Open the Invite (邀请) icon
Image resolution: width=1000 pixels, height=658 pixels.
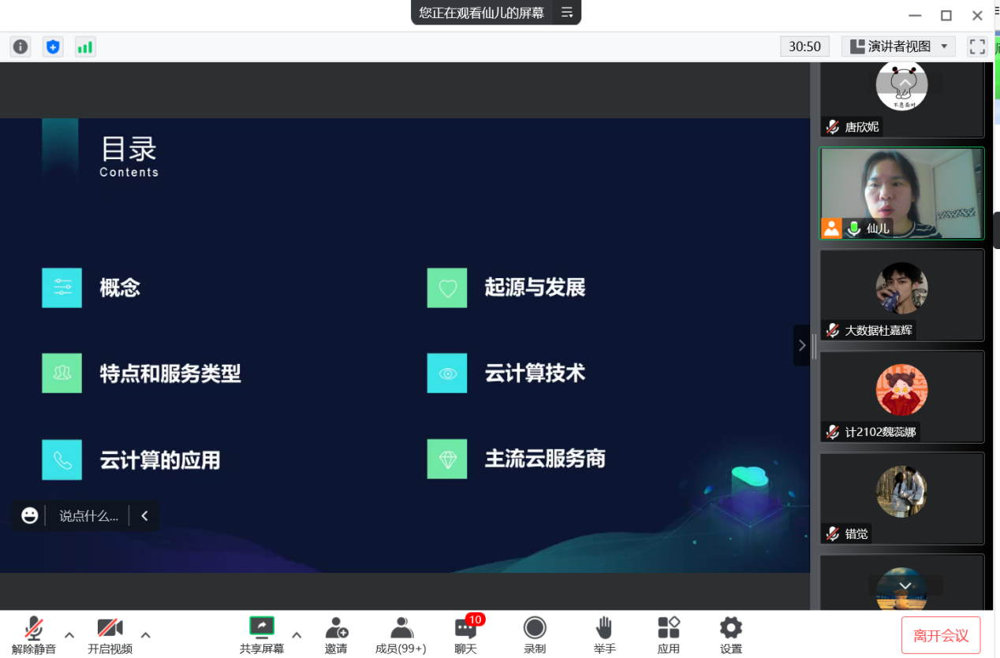(336, 634)
